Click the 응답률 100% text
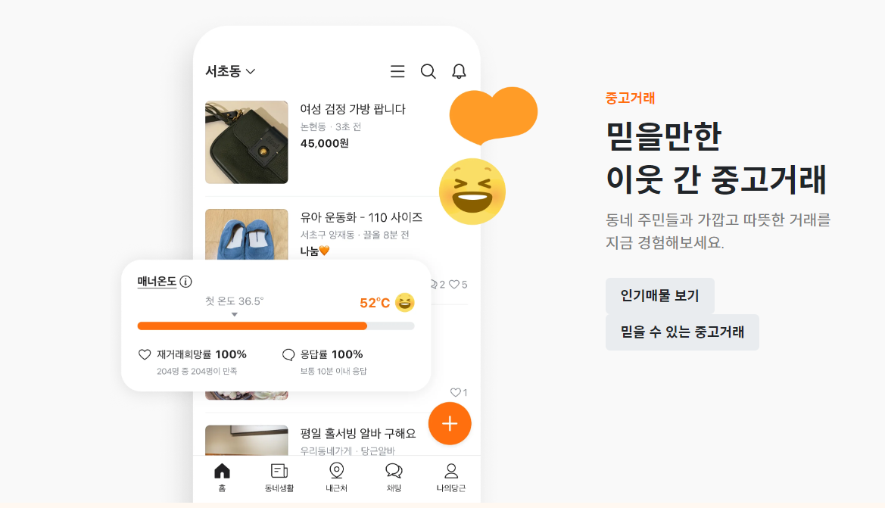Screen dimensions: 885x508 pyautogui.click(x=332, y=354)
